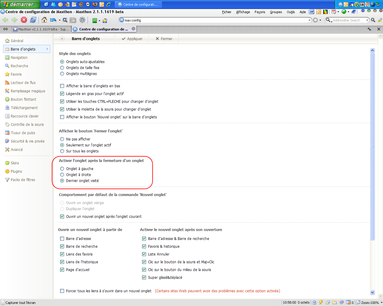This screenshot has width=383, height=306.
Task: Click the sidebar toggle icon left of tabs
Action: (5, 29)
